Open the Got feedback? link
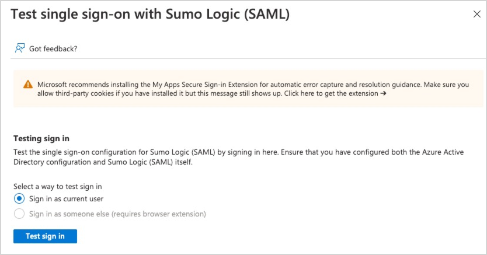The image size is (487, 255). (53, 48)
